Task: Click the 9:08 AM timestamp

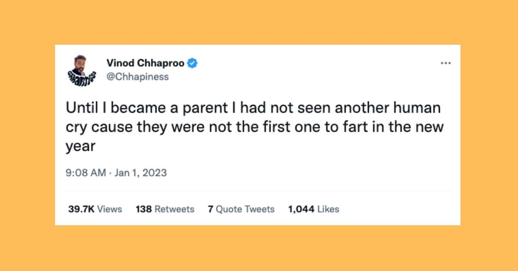Action: [85, 173]
